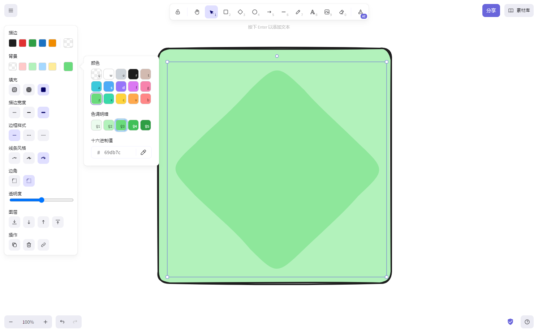The height and width of the screenshot is (332, 538).
Task: Set fill to hachure pattern
Action: point(14,90)
